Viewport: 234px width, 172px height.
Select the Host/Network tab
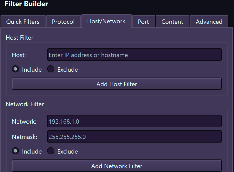pos(106,21)
